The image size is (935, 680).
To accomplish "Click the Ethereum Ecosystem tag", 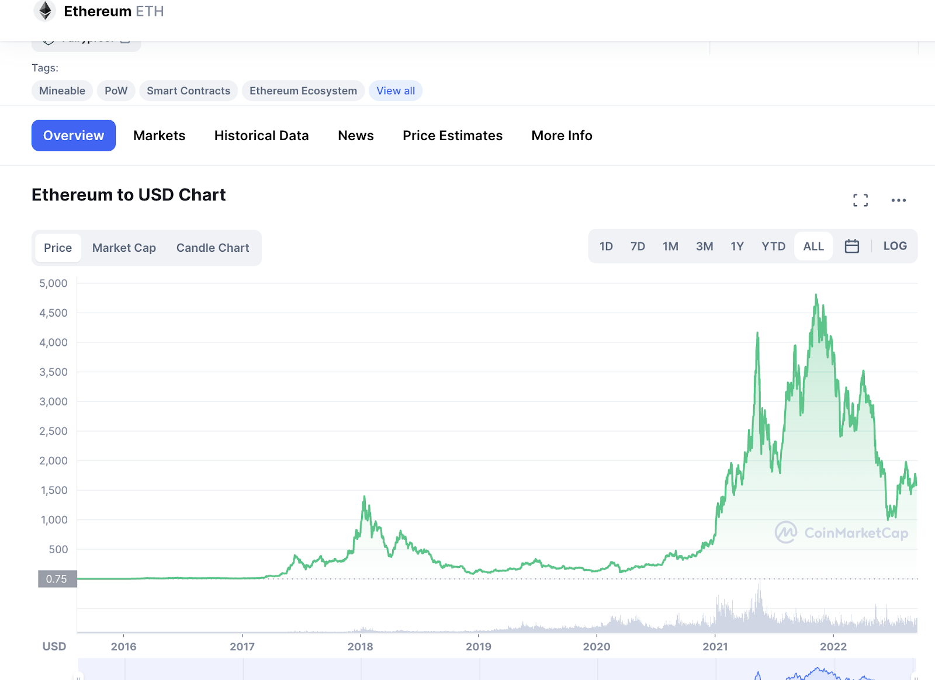I will [303, 91].
